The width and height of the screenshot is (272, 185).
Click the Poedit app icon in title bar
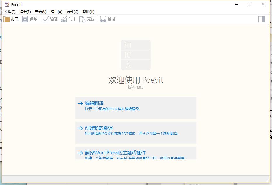(x=7, y=4)
